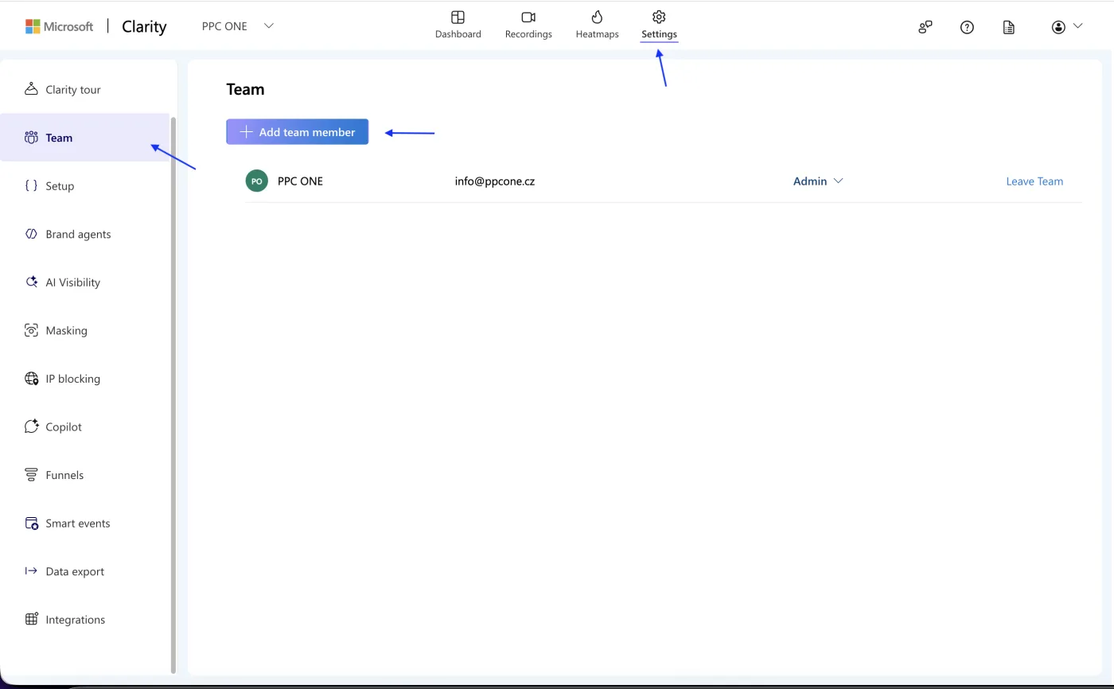This screenshot has height=689, width=1114.
Task: Click the info@ppcone.cz email text
Action: click(x=495, y=181)
